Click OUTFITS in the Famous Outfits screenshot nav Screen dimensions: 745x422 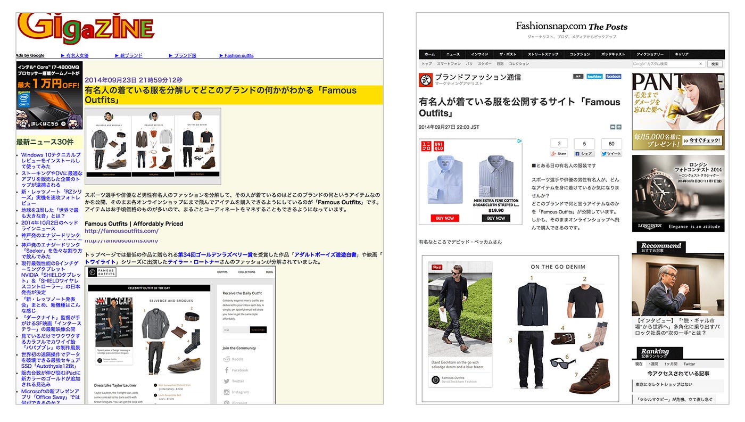(x=222, y=272)
